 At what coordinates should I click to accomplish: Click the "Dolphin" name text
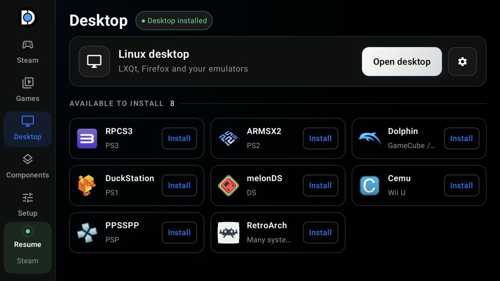pos(403,131)
